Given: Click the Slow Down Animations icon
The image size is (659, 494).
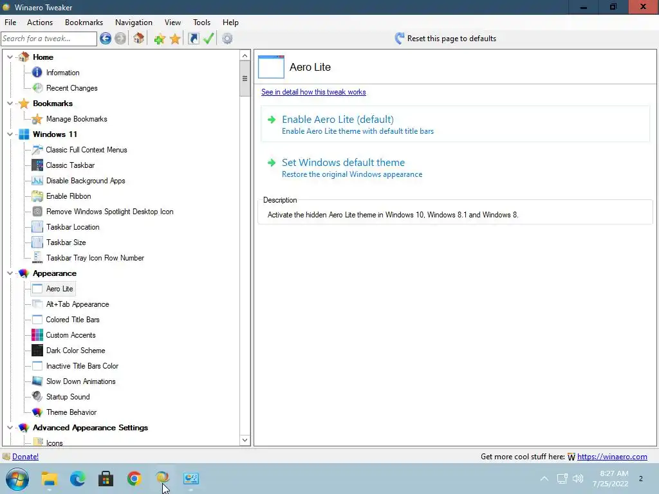Looking at the screenshot, I should point(37,381).
